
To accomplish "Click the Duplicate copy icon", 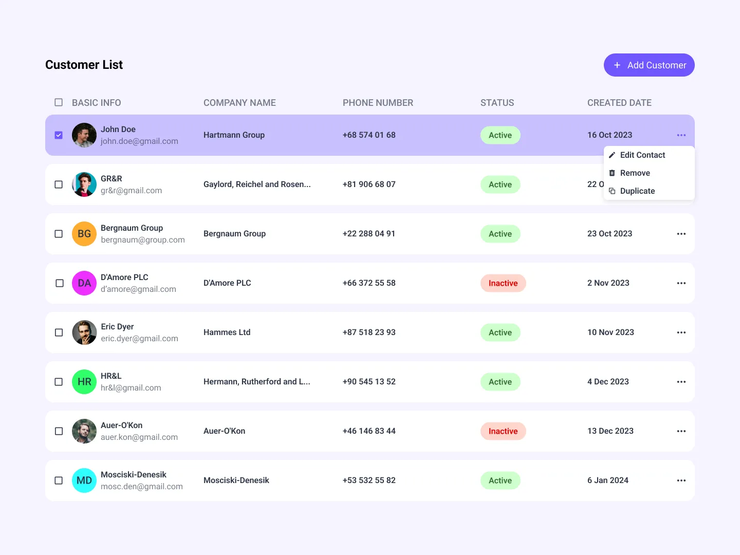I will coord(612,191).
